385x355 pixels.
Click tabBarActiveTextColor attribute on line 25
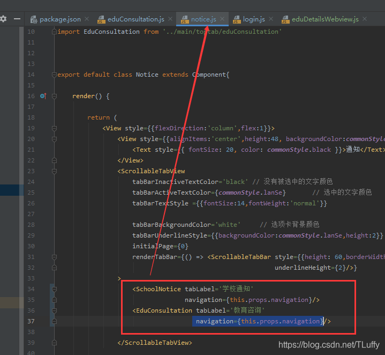pyautogui.click(x=172, y=193)
